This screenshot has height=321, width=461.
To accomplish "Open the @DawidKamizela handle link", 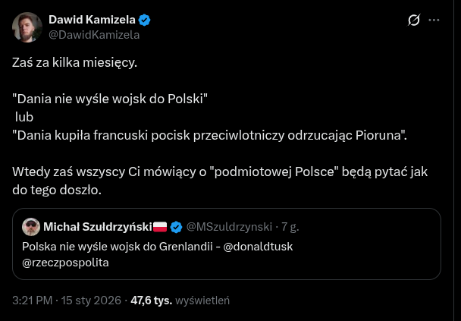I will click(94, 34).
